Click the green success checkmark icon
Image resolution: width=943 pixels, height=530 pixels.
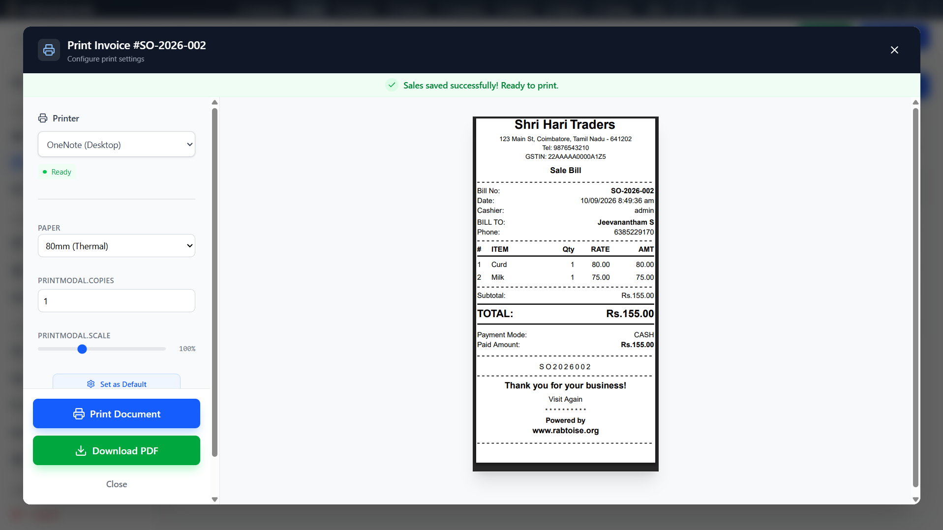[x=392, y=85]
